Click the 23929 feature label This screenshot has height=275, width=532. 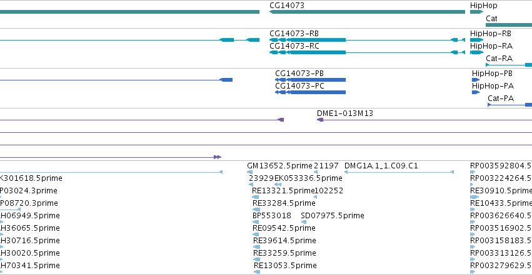click(261, 178)
